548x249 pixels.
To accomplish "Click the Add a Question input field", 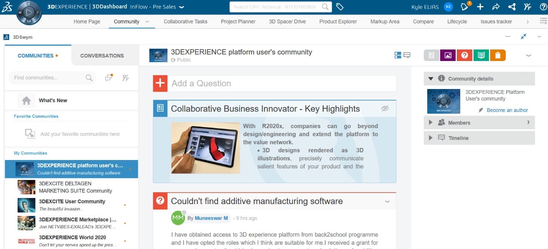I will 282,83.
